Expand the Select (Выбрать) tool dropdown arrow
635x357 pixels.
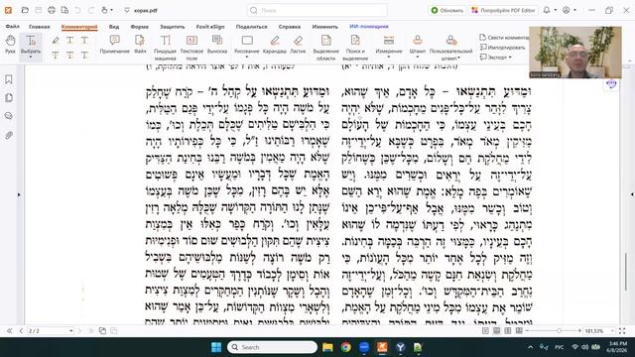31,58
